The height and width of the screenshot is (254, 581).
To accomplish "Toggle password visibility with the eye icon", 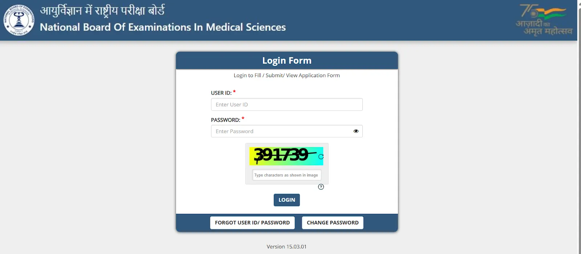I will pos(356,131).
